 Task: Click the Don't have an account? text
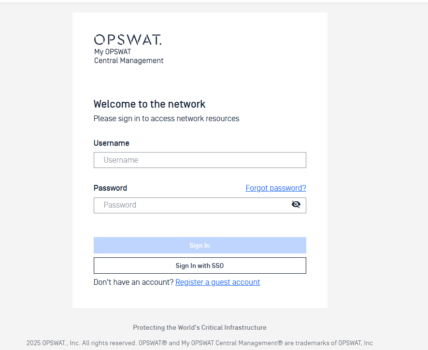[133, 282]
